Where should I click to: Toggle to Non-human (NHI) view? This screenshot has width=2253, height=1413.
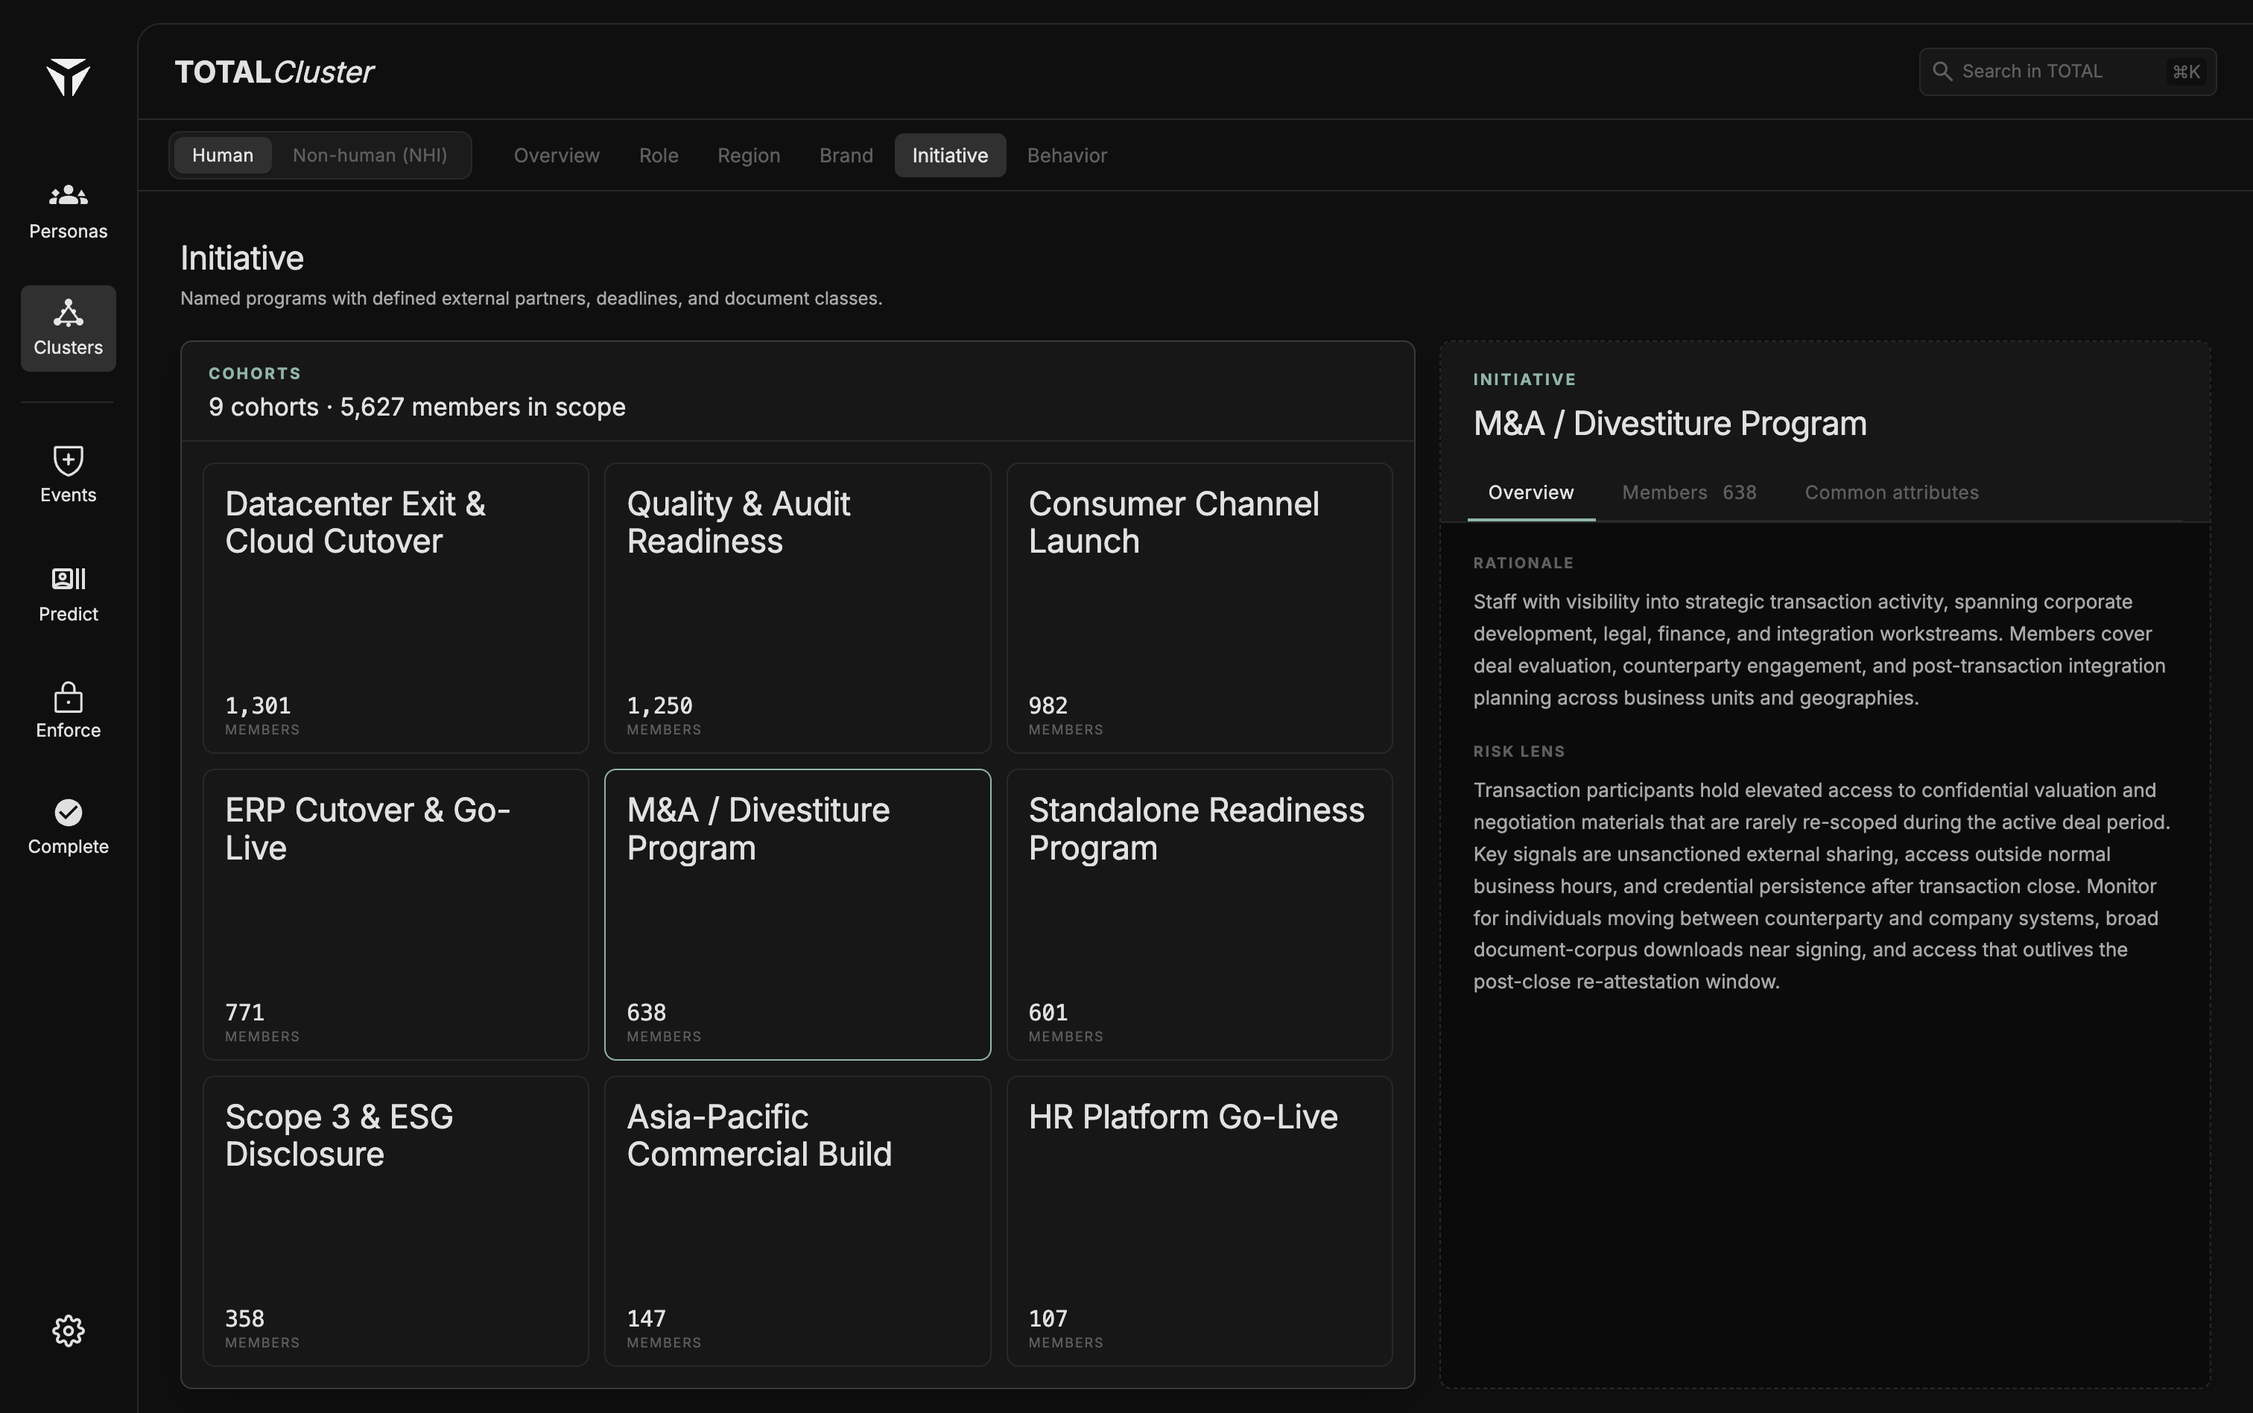click(x=370, y=155)
